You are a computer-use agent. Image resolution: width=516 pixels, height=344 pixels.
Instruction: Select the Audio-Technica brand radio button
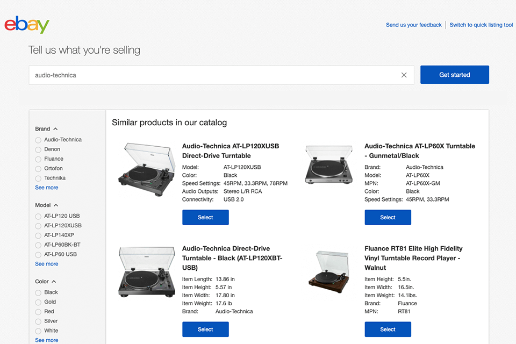(38, 140)
